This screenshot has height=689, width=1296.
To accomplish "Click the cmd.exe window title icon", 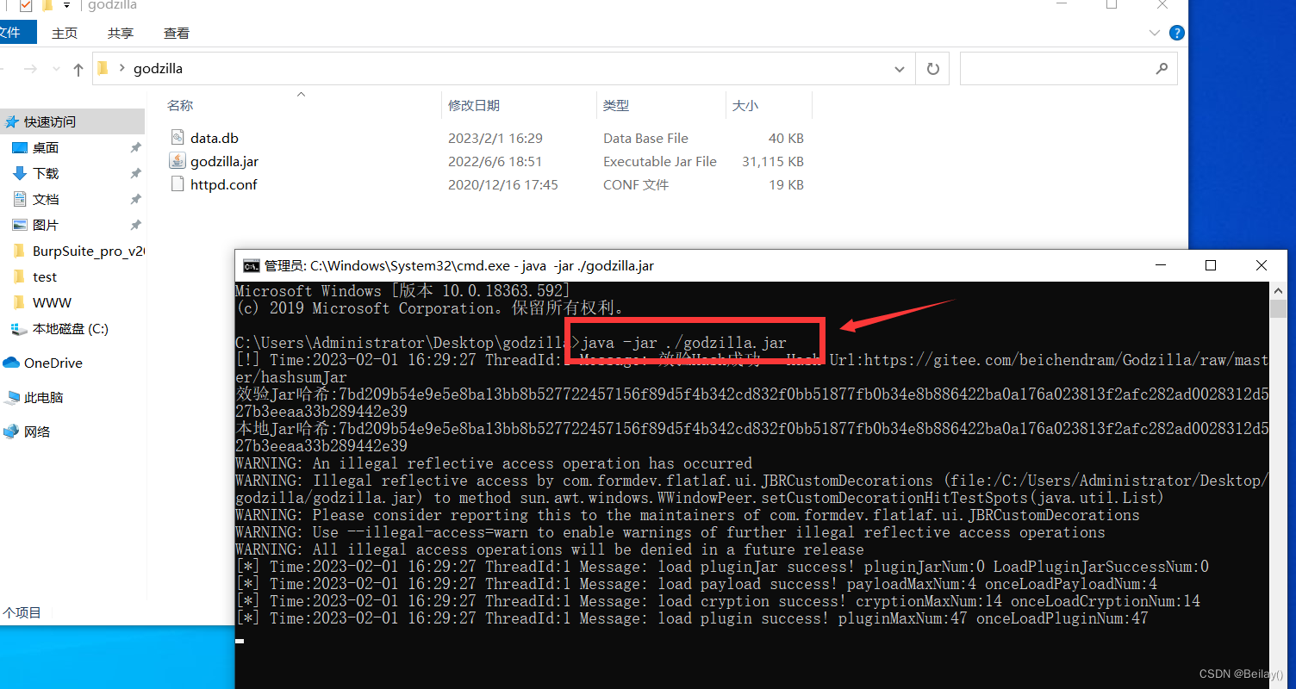I will 251,265.
